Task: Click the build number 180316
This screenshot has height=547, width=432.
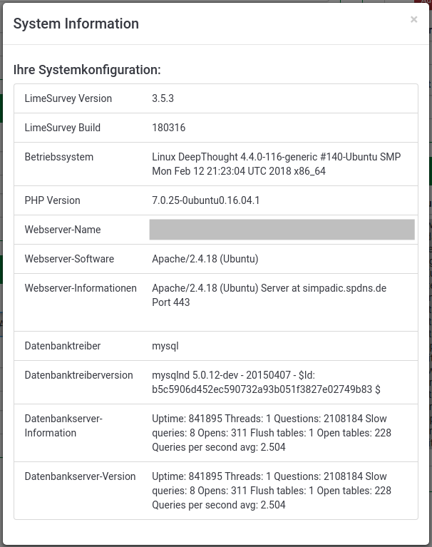Action: (x=169, y=128)
